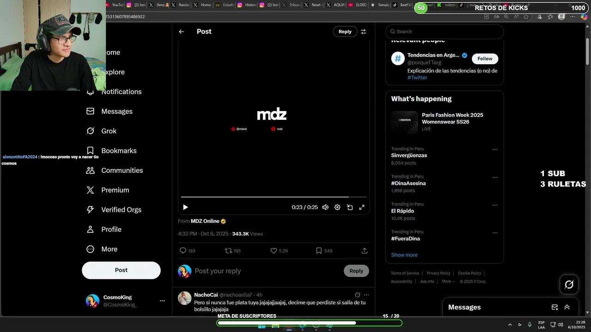The height and width of the screenshot is (332, 591).
Task: Expand the More footer dropdown
Action: (x=448, y=282)
